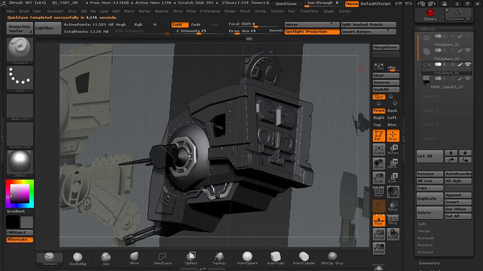Screen dimensions: 483x271
Task: Apply the MatCap Gray material
Action: 332,258
